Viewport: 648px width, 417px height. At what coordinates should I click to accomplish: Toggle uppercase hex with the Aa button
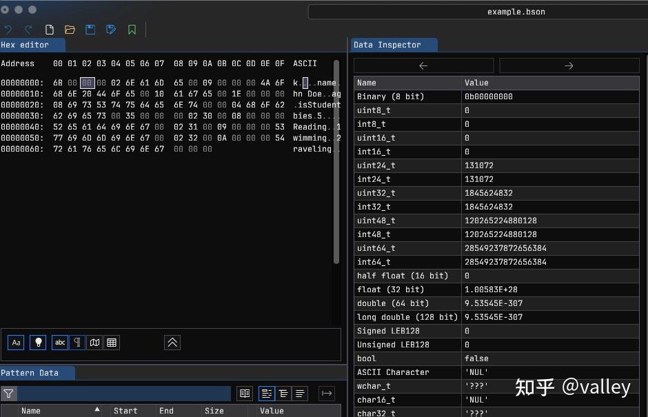(x=15, y=343)
